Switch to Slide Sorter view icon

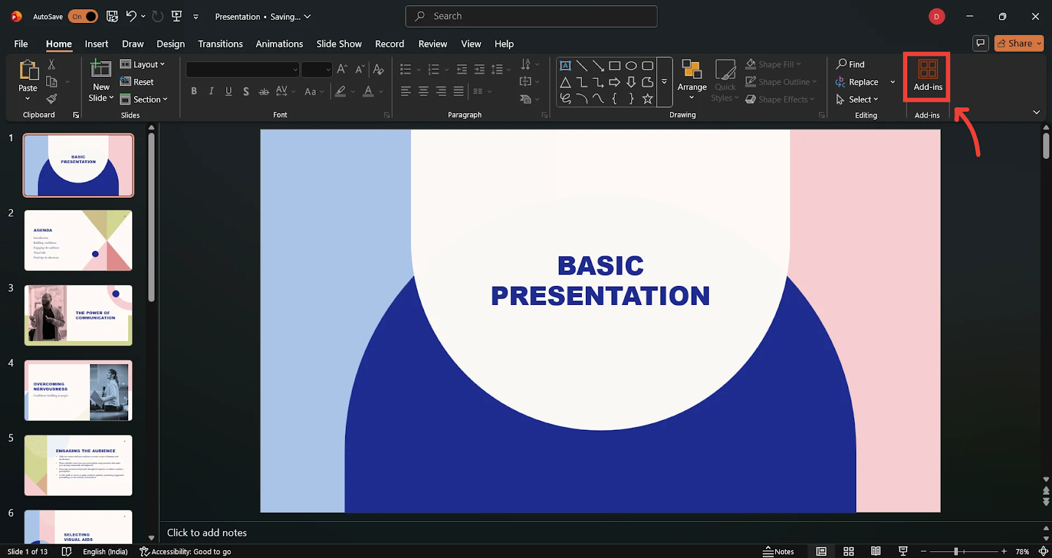(x=849, y=551)
